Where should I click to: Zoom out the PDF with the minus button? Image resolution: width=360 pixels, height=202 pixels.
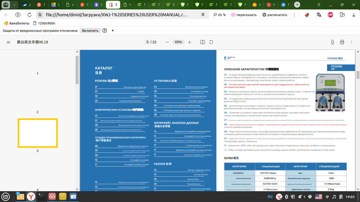167,42
